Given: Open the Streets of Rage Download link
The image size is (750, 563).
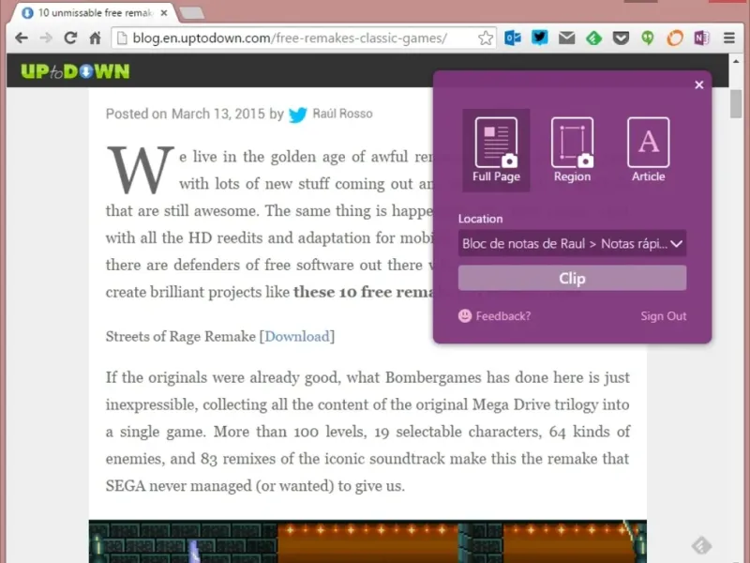Looking at the screenshot, I should click(297, 337).
